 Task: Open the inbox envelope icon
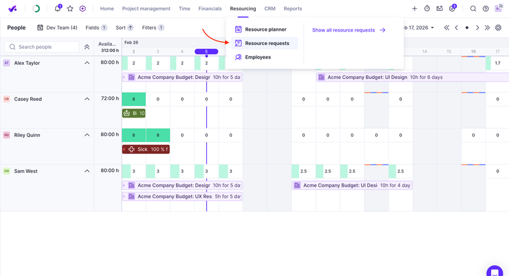coord(440,9)
